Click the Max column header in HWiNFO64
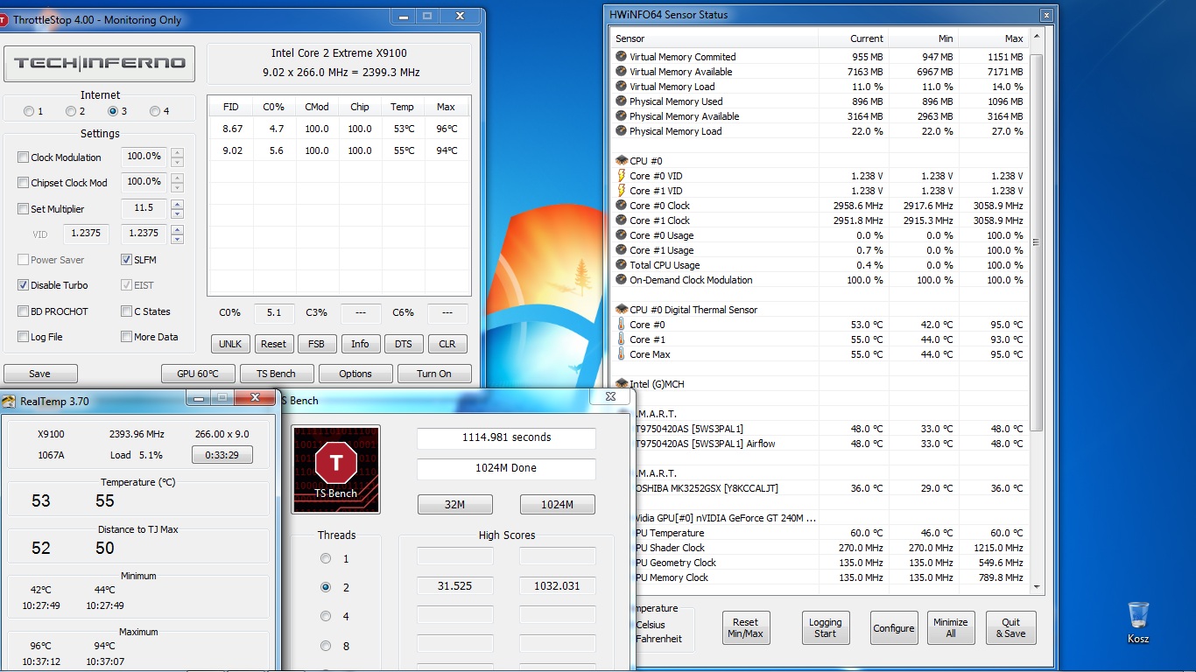 click(994, 38)
